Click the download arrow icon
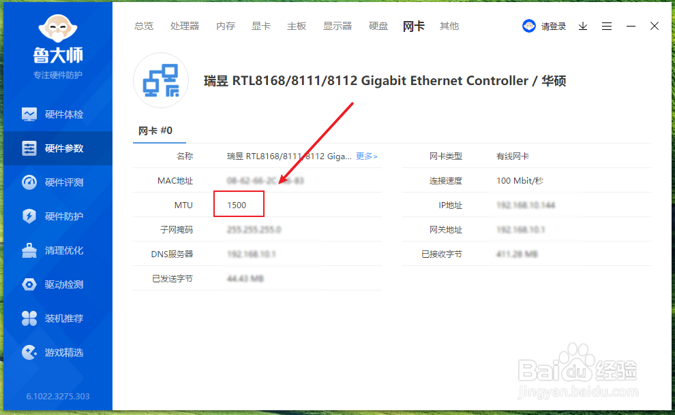 (x=583, y=27)
